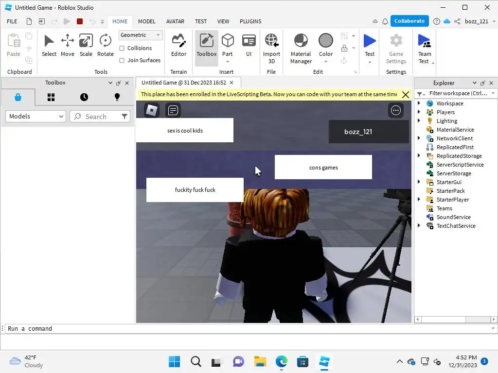Switch to the TEST ribbon tab
This screenshot has height=373, width=498.
(x=201, y=21)
